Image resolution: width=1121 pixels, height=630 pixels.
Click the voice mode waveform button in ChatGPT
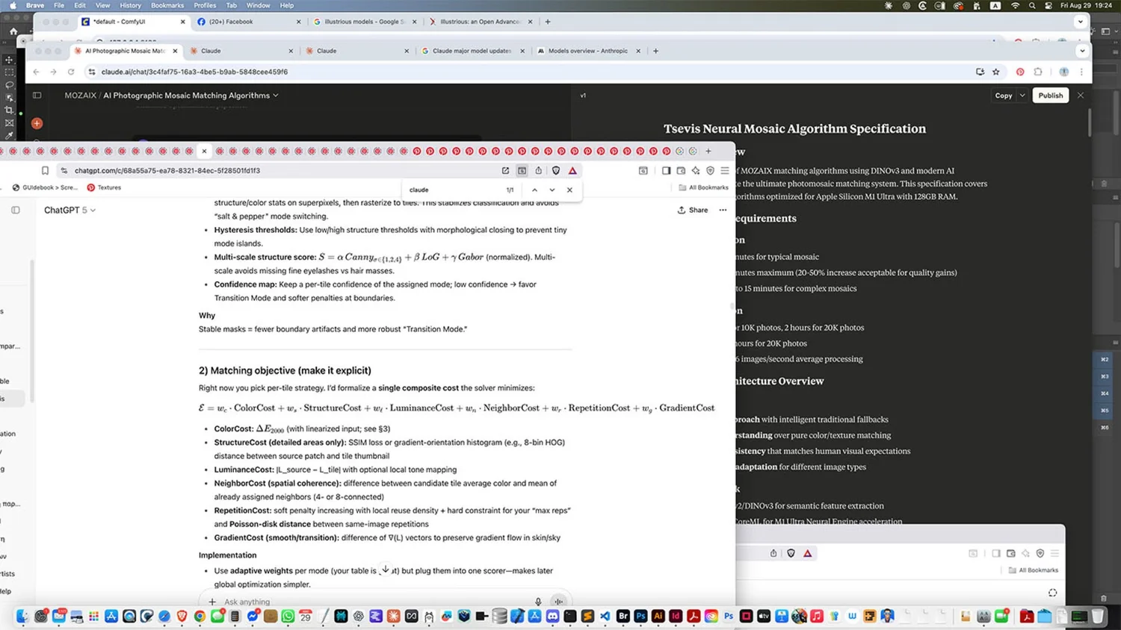click(558, 602)
